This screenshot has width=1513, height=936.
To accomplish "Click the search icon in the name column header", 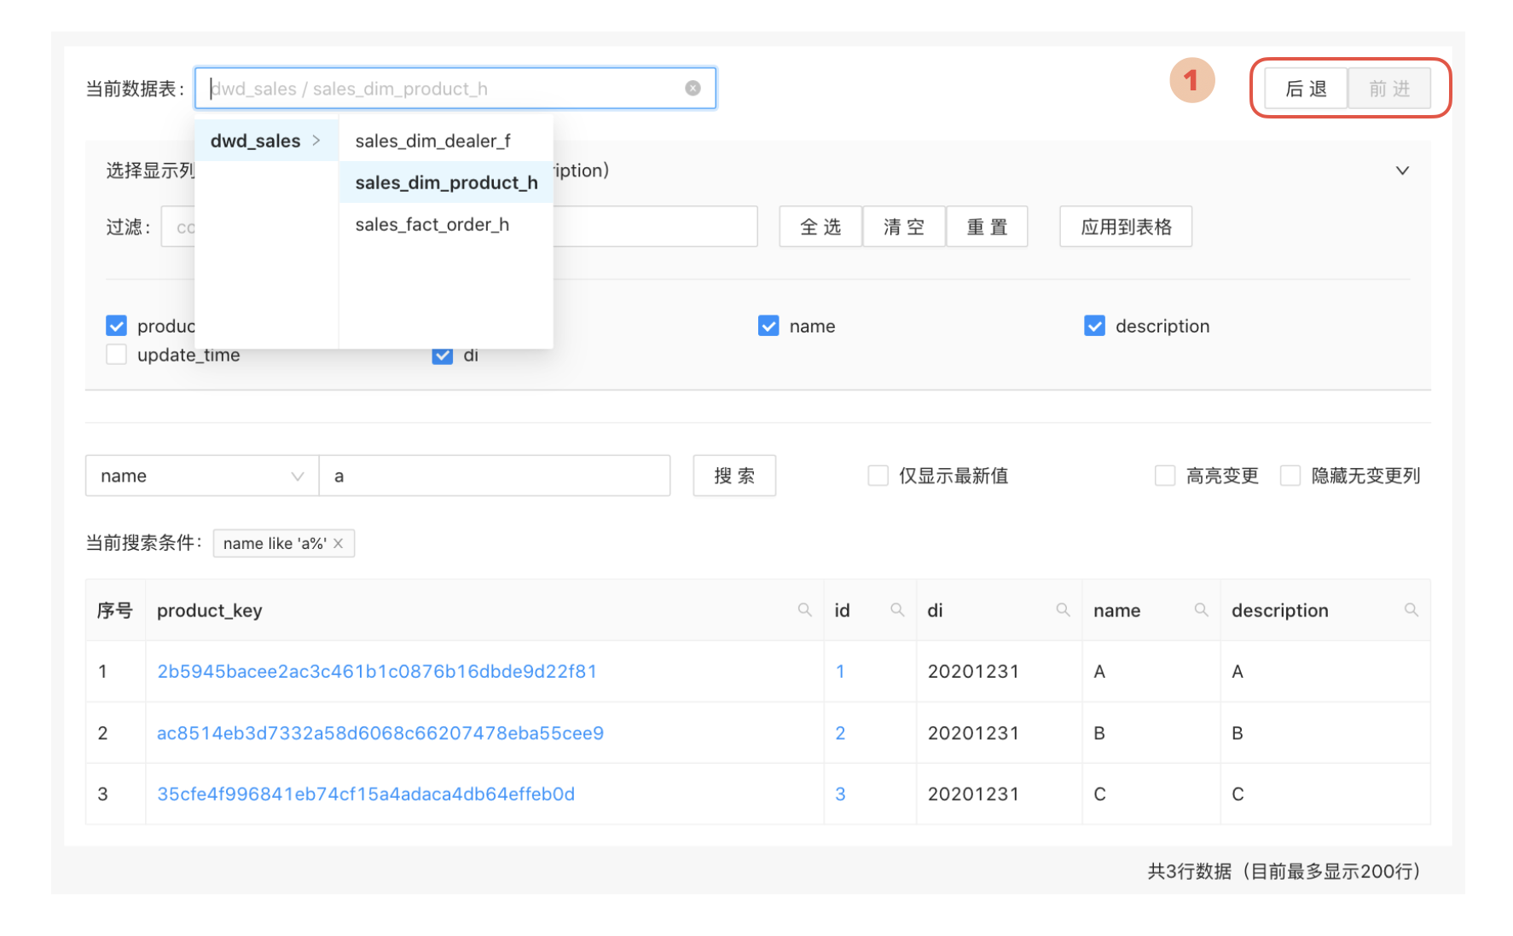I will point(1202,610).
